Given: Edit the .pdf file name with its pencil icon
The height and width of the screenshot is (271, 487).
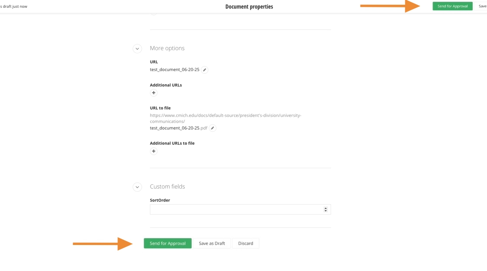Looking at the screenshot, I should click(x=212, y=128).
